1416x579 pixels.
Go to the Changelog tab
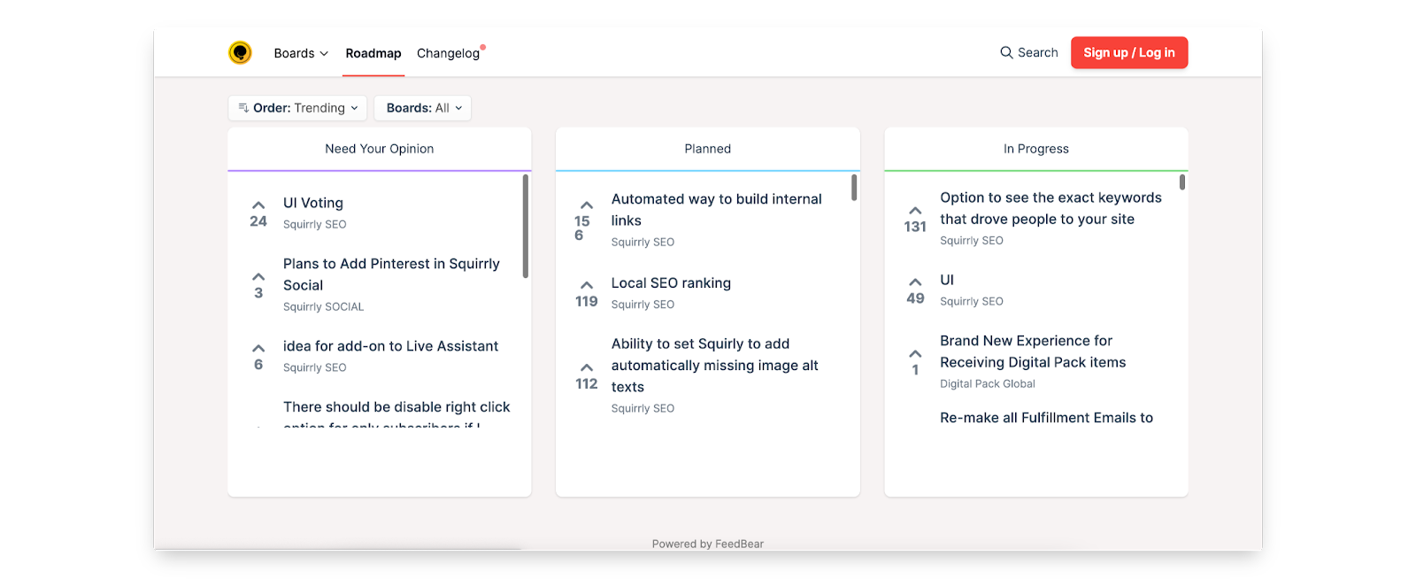[448, 53]
